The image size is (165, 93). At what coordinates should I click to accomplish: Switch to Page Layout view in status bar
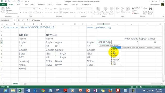coord(136,87)
